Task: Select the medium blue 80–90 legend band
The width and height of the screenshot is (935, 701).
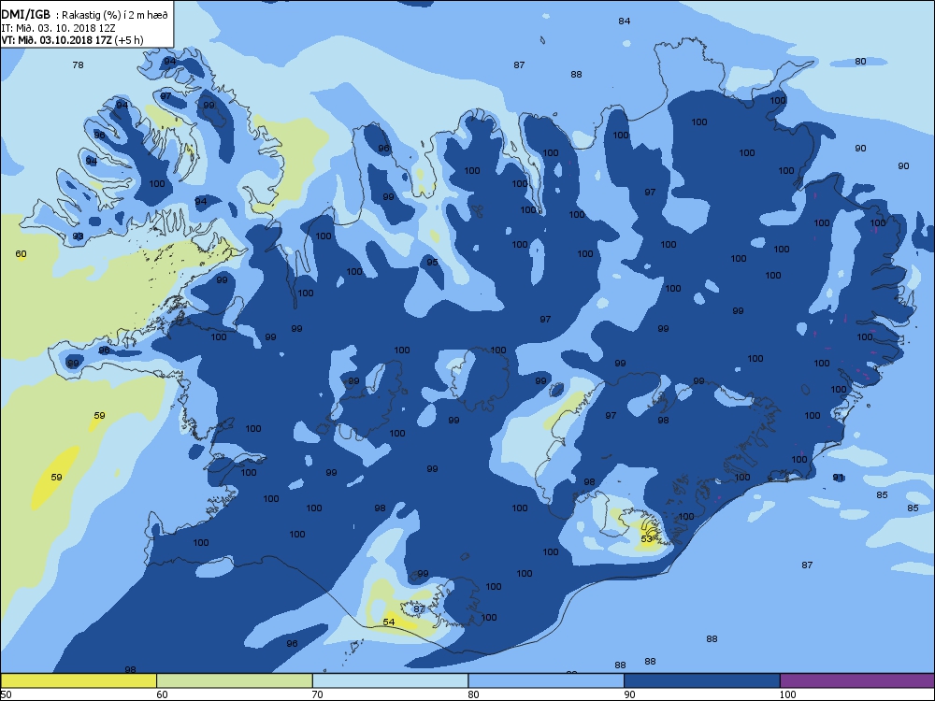Action: point(546,680)
